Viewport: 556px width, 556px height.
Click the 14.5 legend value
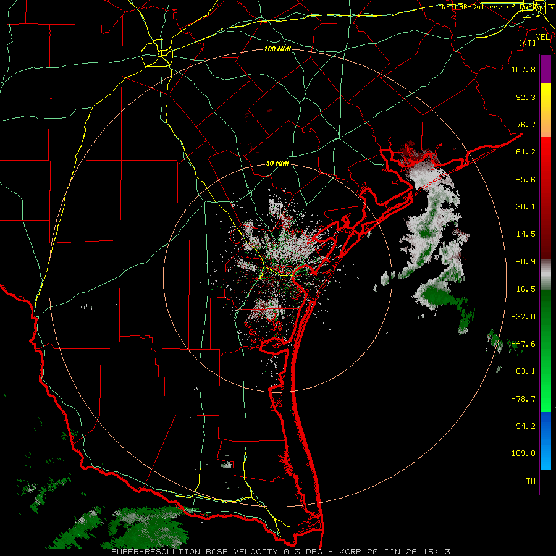[x=526, y=234]
